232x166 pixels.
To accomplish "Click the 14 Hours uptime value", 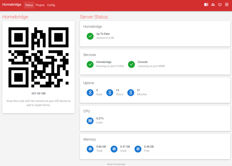I will pyautogui.click(x=117, y=90).
